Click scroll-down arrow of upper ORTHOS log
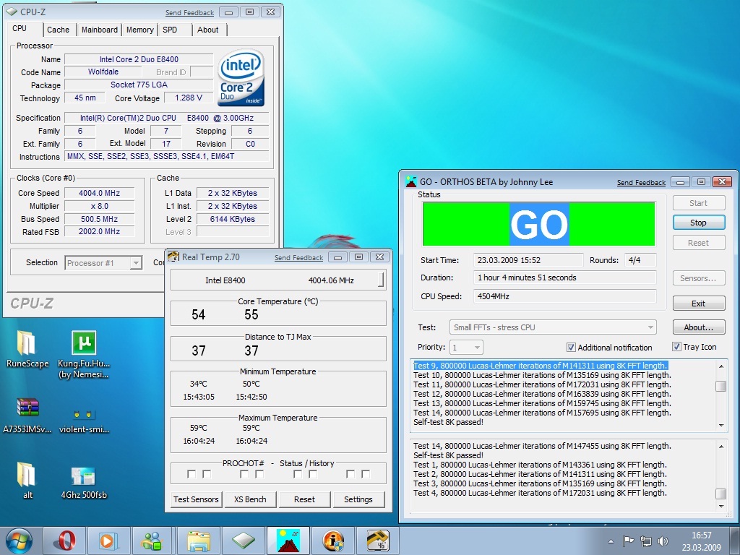740x555 pixels. pos(721,425)
